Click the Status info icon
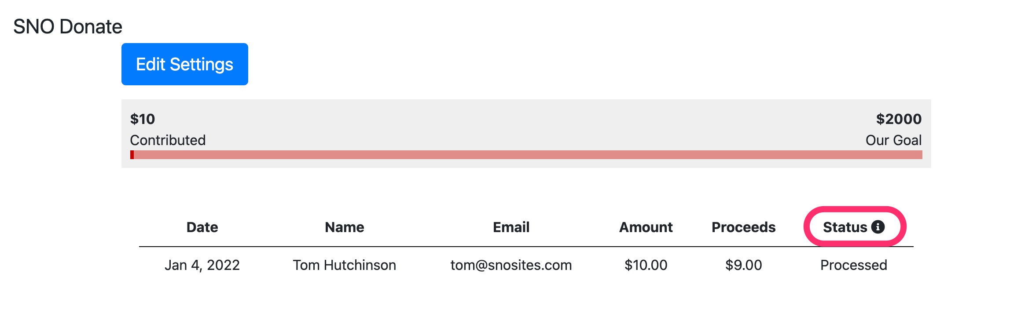Screen dimensions: 1021x313 [878, 227]
